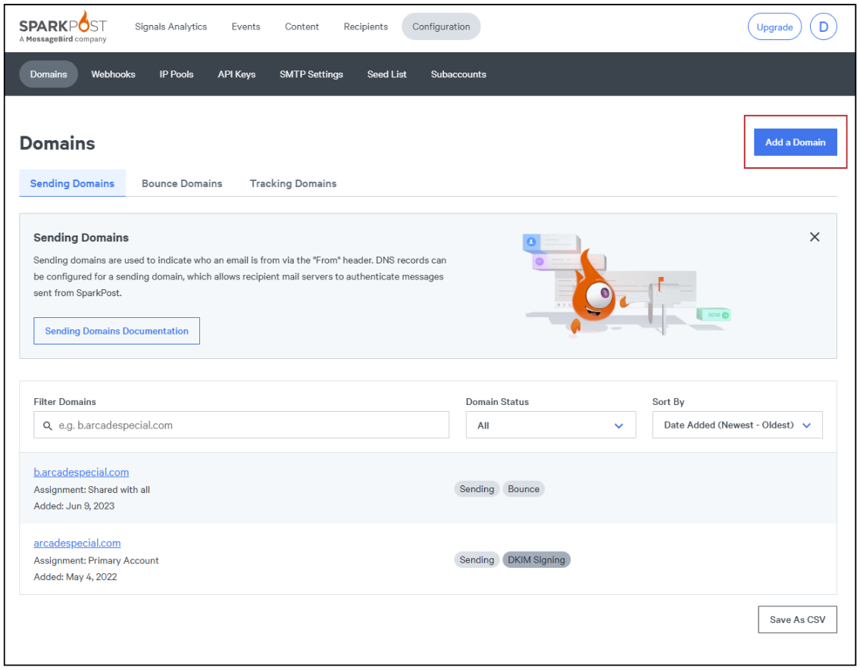The width and height of the screenshot is (860, 670).
Task: Open the Seed List section
Action: click(386, 74)
